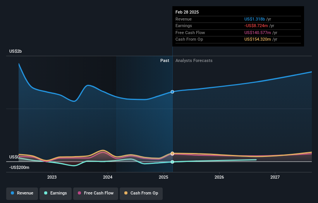Click the Free Cash Flow tooltip row label
The image size is (318, 203).
(190, 33)
